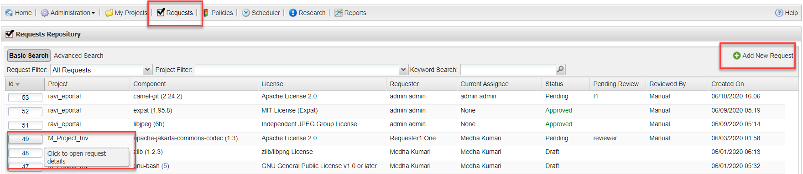The width and height of the screenshot is (803, 174).
Task: Open the Scheduler clock icon
Action: tap(246, 13)
